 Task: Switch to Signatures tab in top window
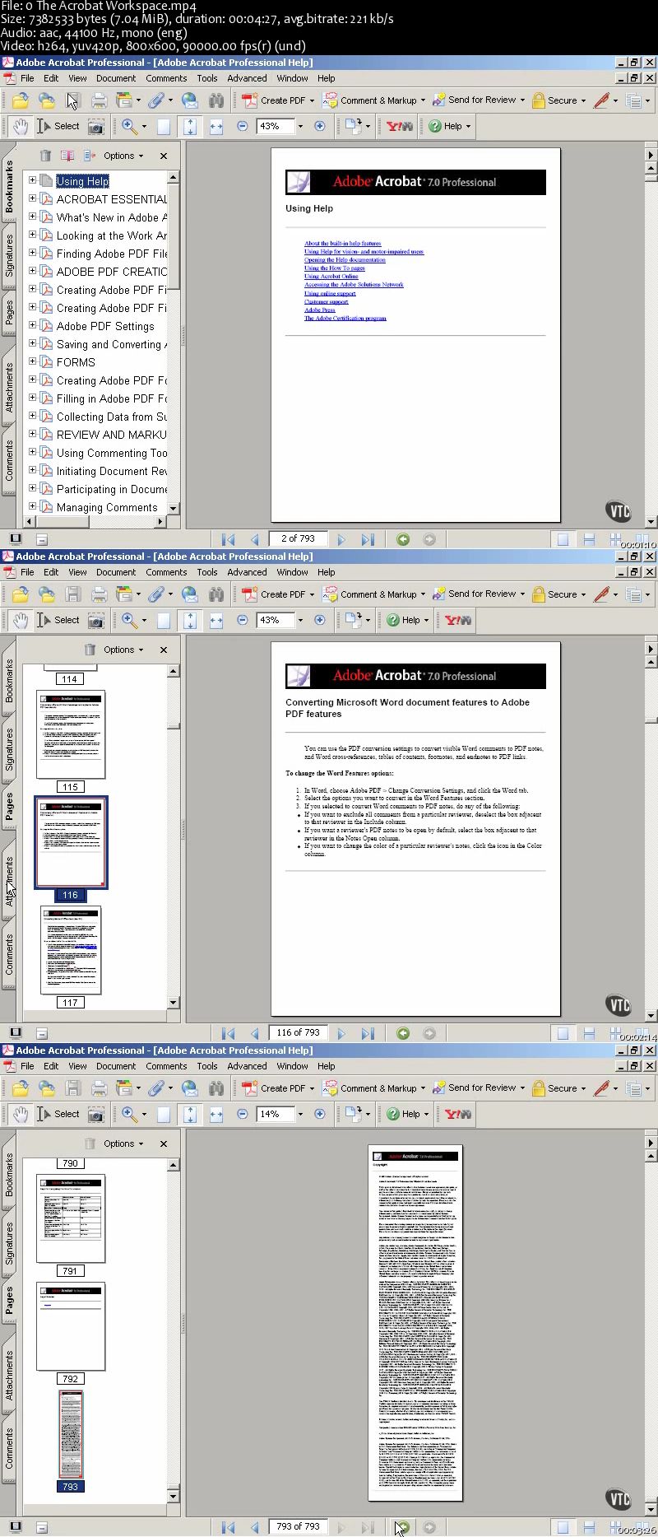9,255
